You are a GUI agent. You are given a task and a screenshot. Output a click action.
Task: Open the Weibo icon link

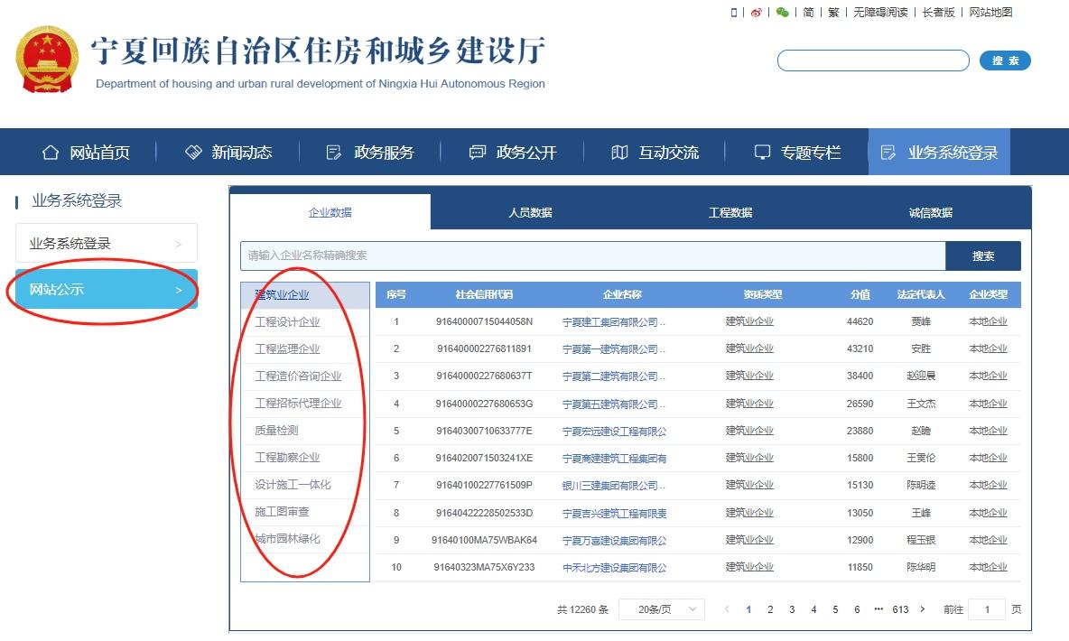pyautogui.click(x=756, y=13)
